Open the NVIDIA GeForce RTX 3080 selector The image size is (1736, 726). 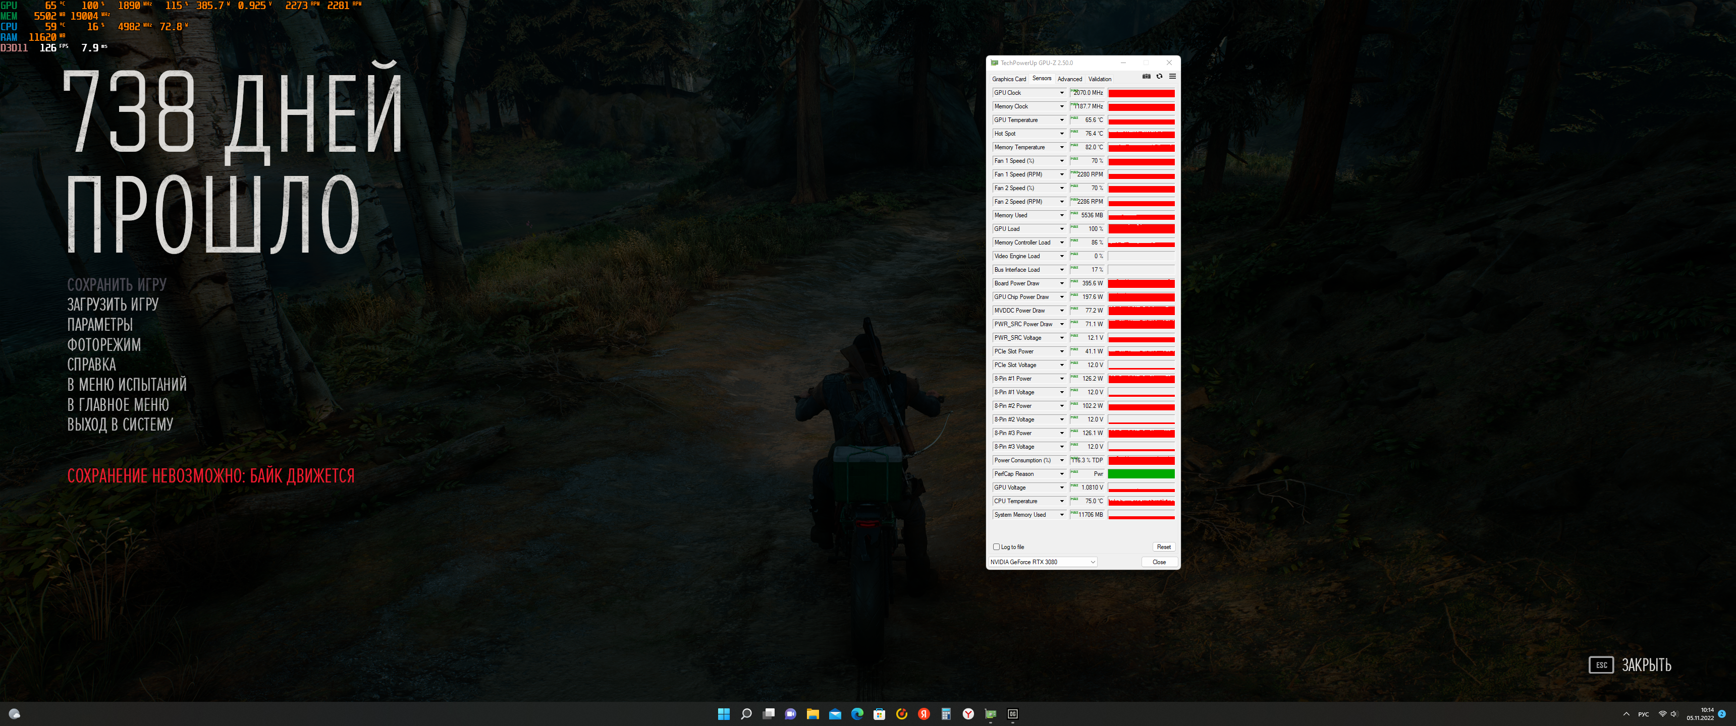click(1042, 562)
